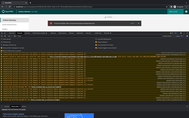The height and width of the screenshot is (118, 189).
Task: Open the Memory tab
Action: tap(71, 33)
